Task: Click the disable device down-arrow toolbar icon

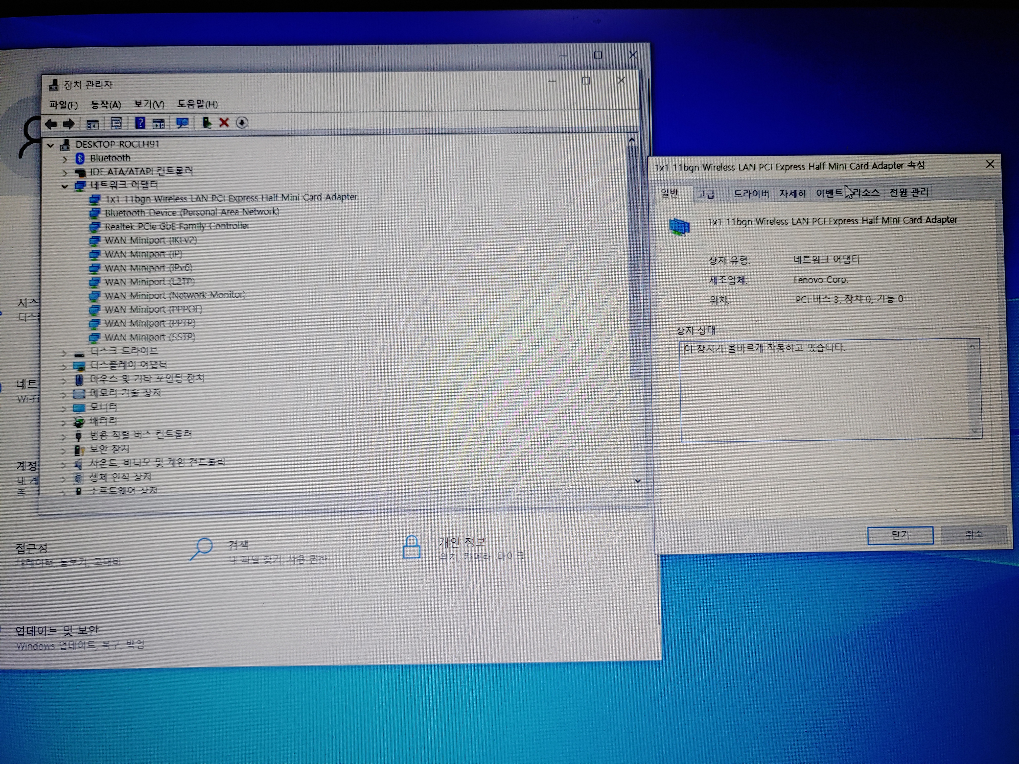Action: coord(242,123)
